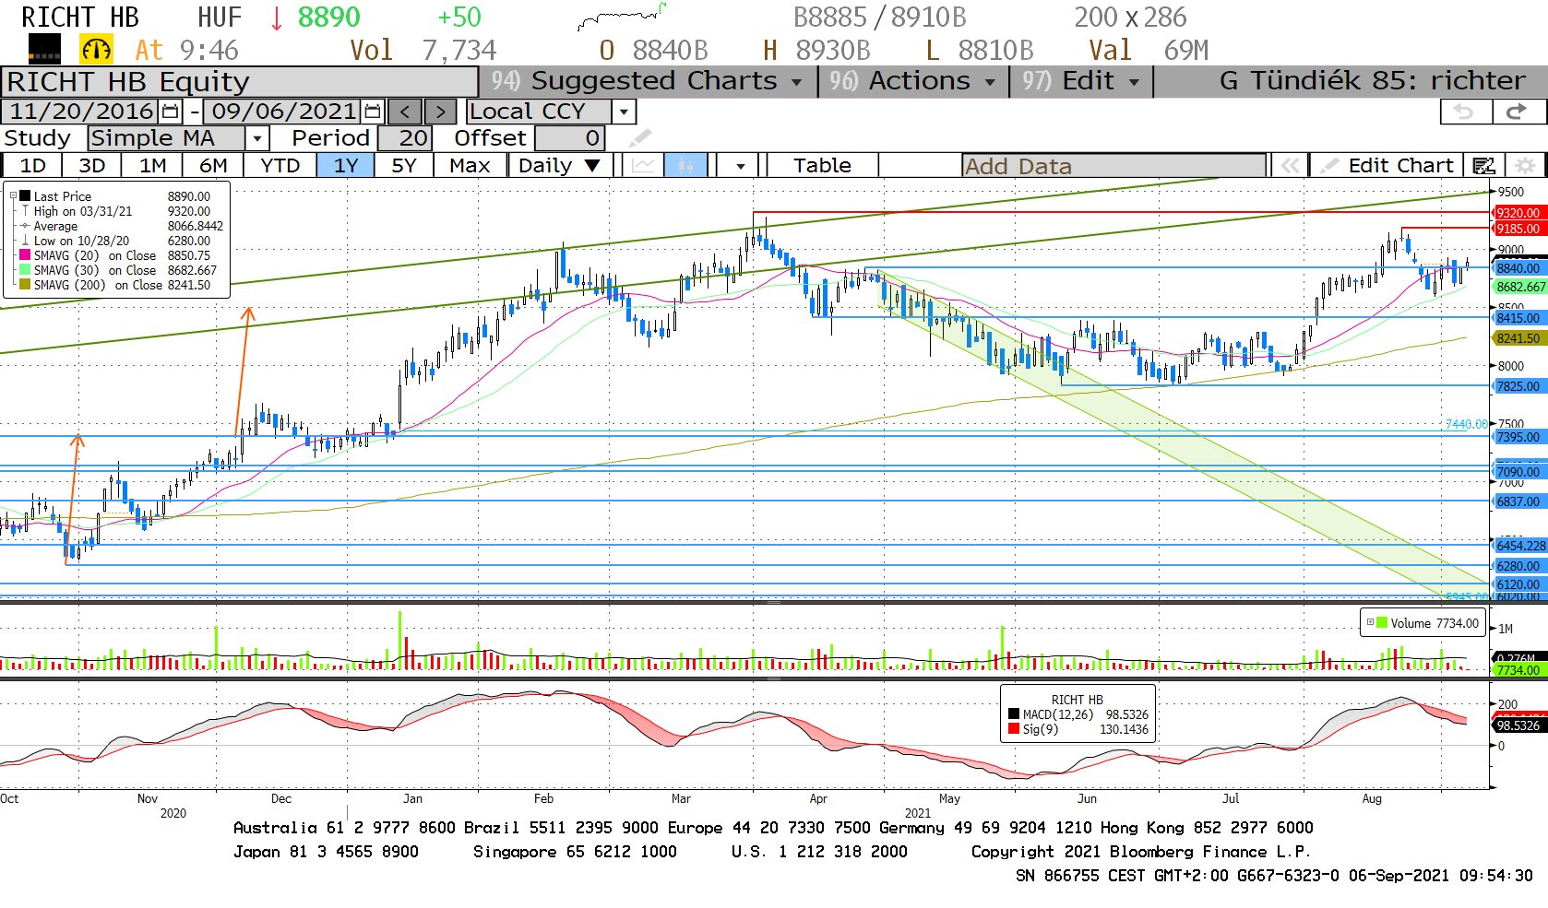
Task: Select the Max range tab
Action: (x=470, y=166)
